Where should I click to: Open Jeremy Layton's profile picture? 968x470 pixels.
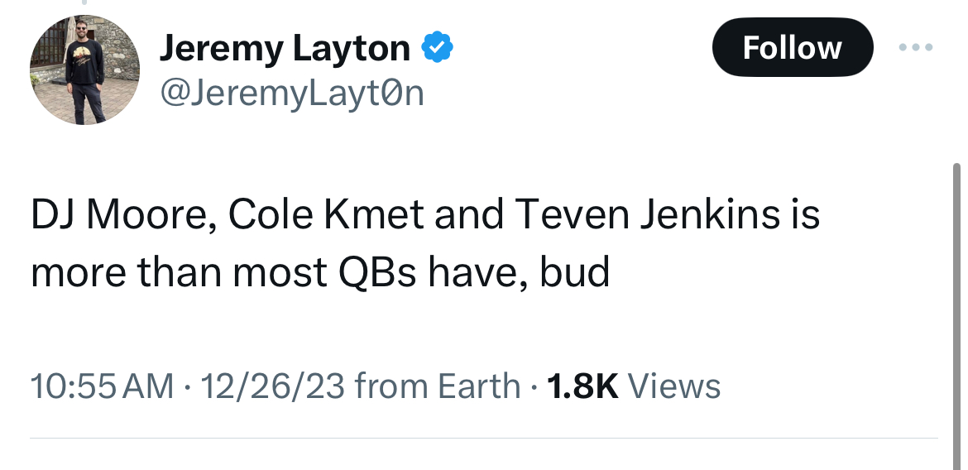pos(84,70)
